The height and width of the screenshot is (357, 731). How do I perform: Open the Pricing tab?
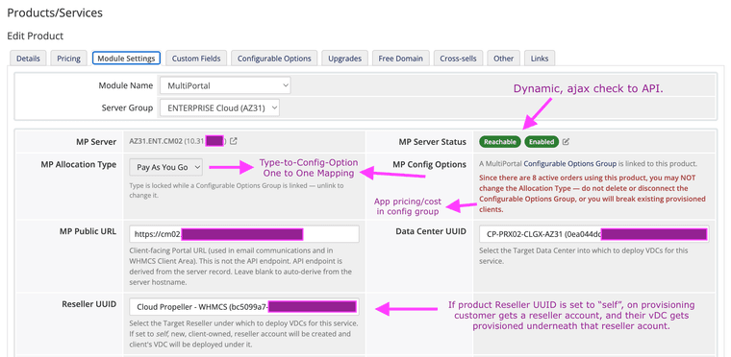(x=69, y=59)
